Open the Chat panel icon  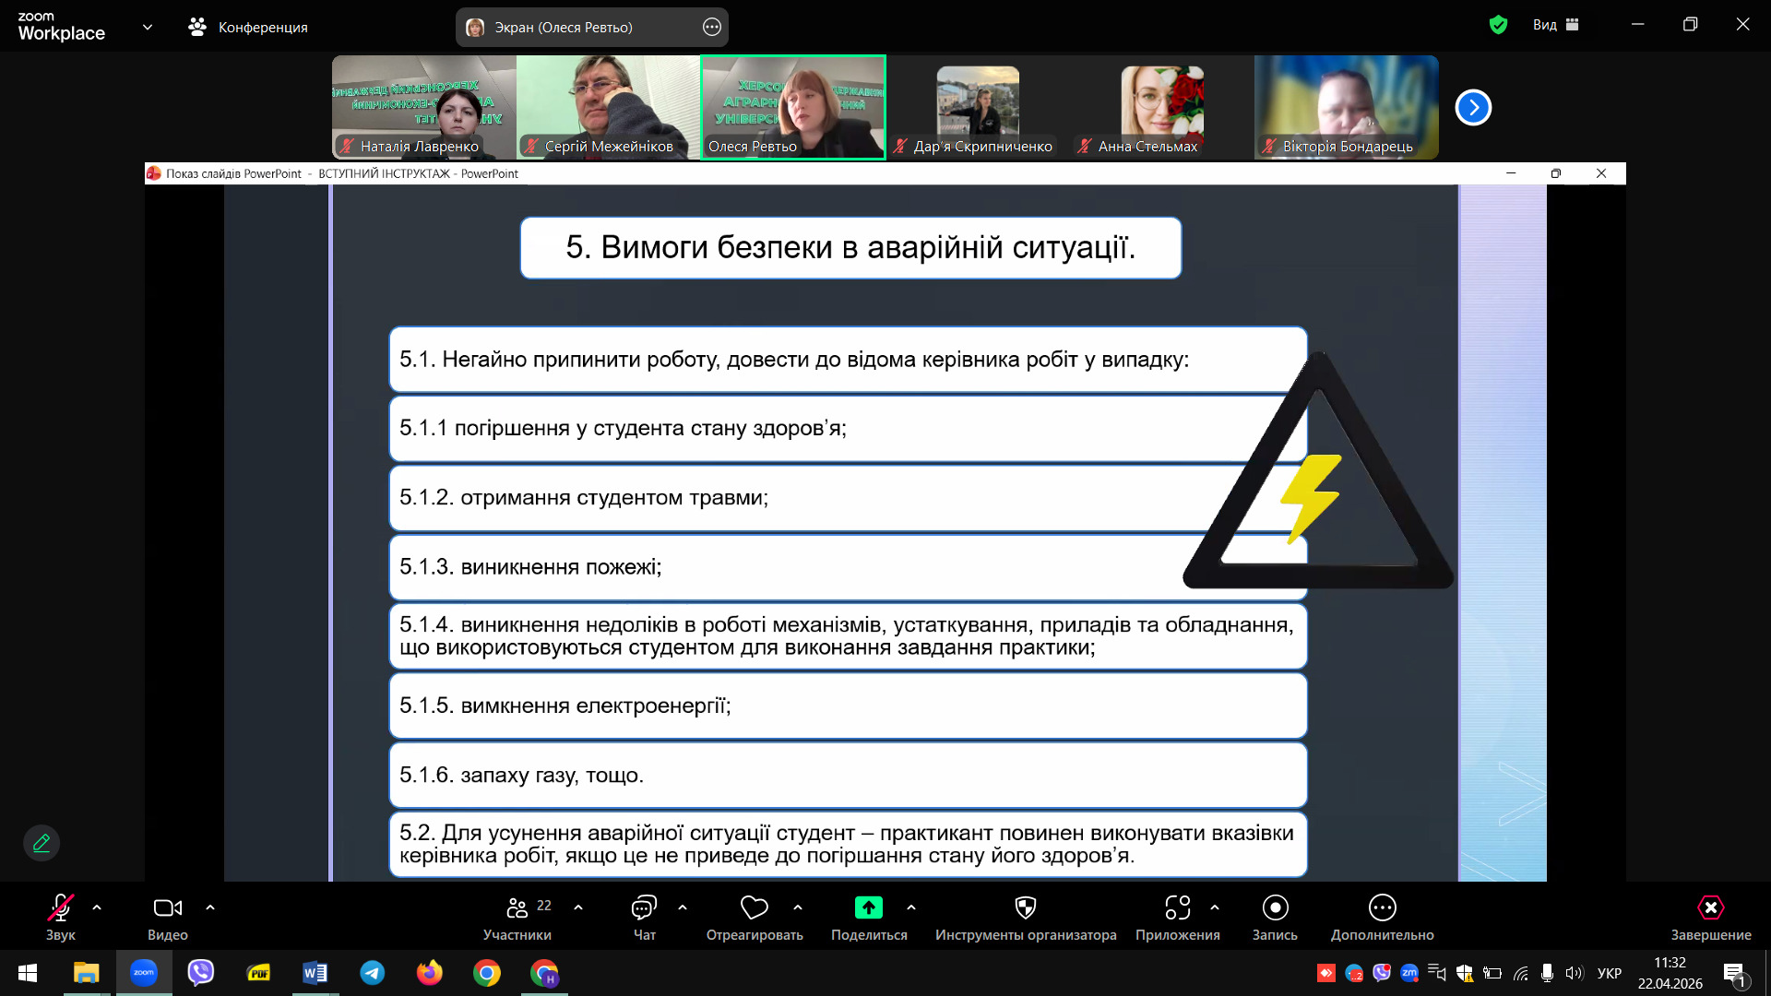644,908
